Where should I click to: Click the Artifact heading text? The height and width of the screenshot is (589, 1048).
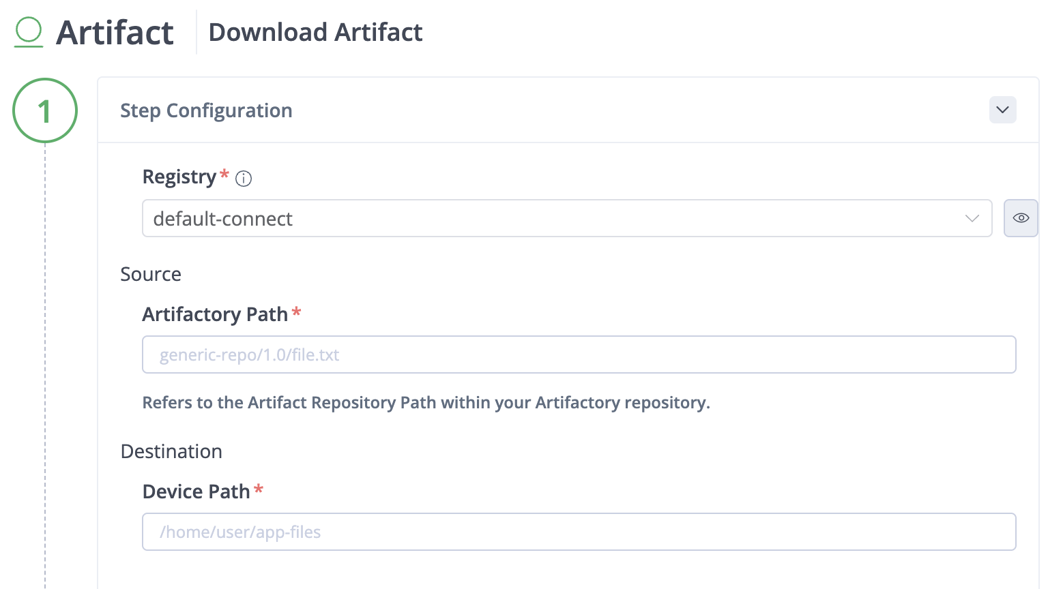[115, 33]
